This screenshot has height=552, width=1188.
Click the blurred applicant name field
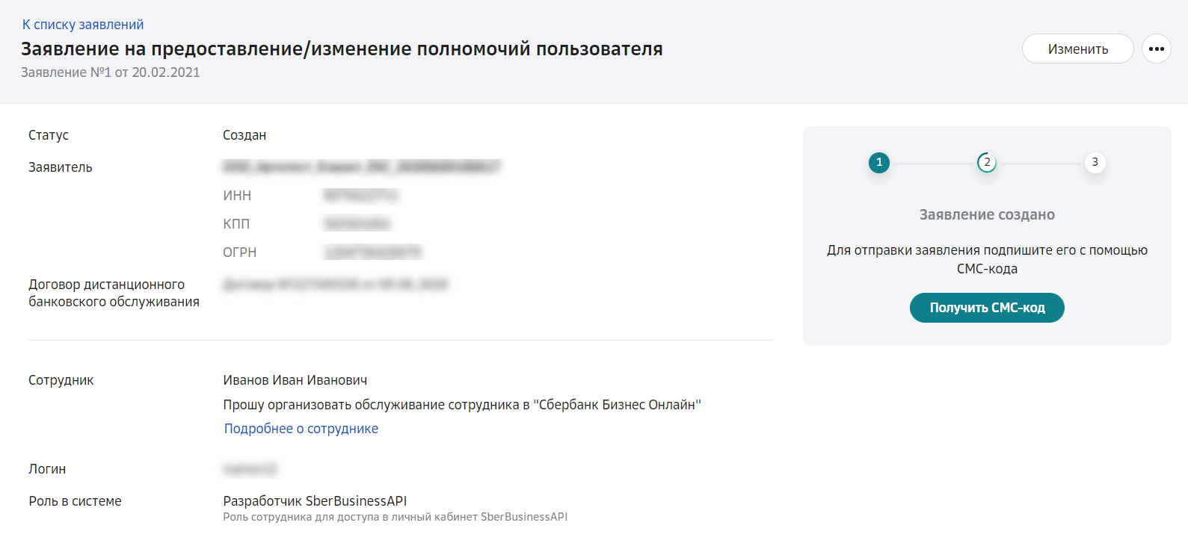362,167
